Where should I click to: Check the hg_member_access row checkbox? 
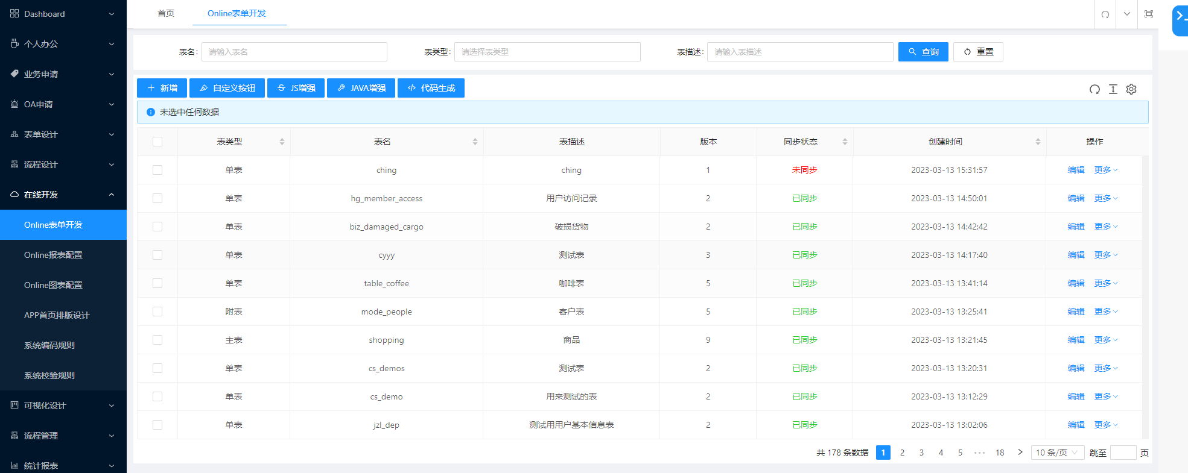[157, 198]
